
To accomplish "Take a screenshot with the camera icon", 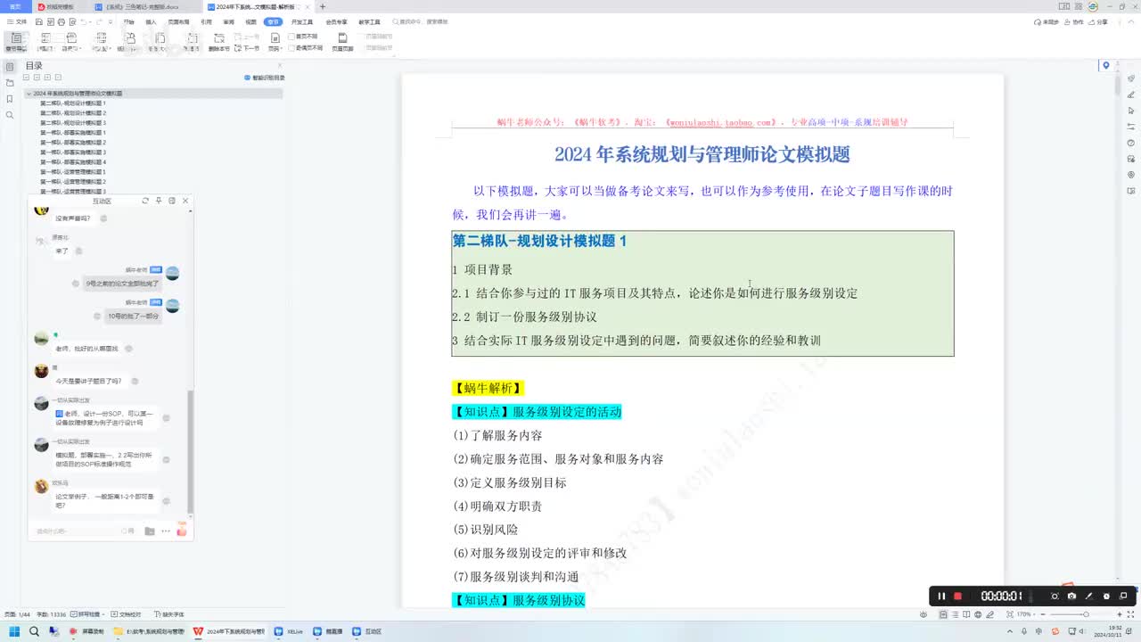I will pos(1071,596).
